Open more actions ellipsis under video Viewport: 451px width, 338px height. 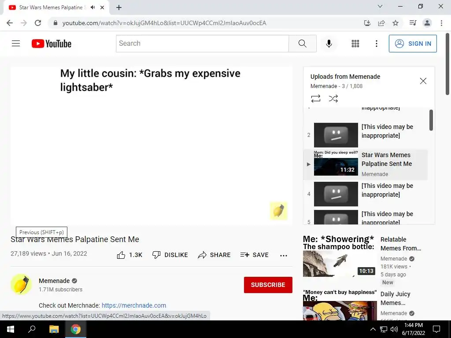[283, 256]
